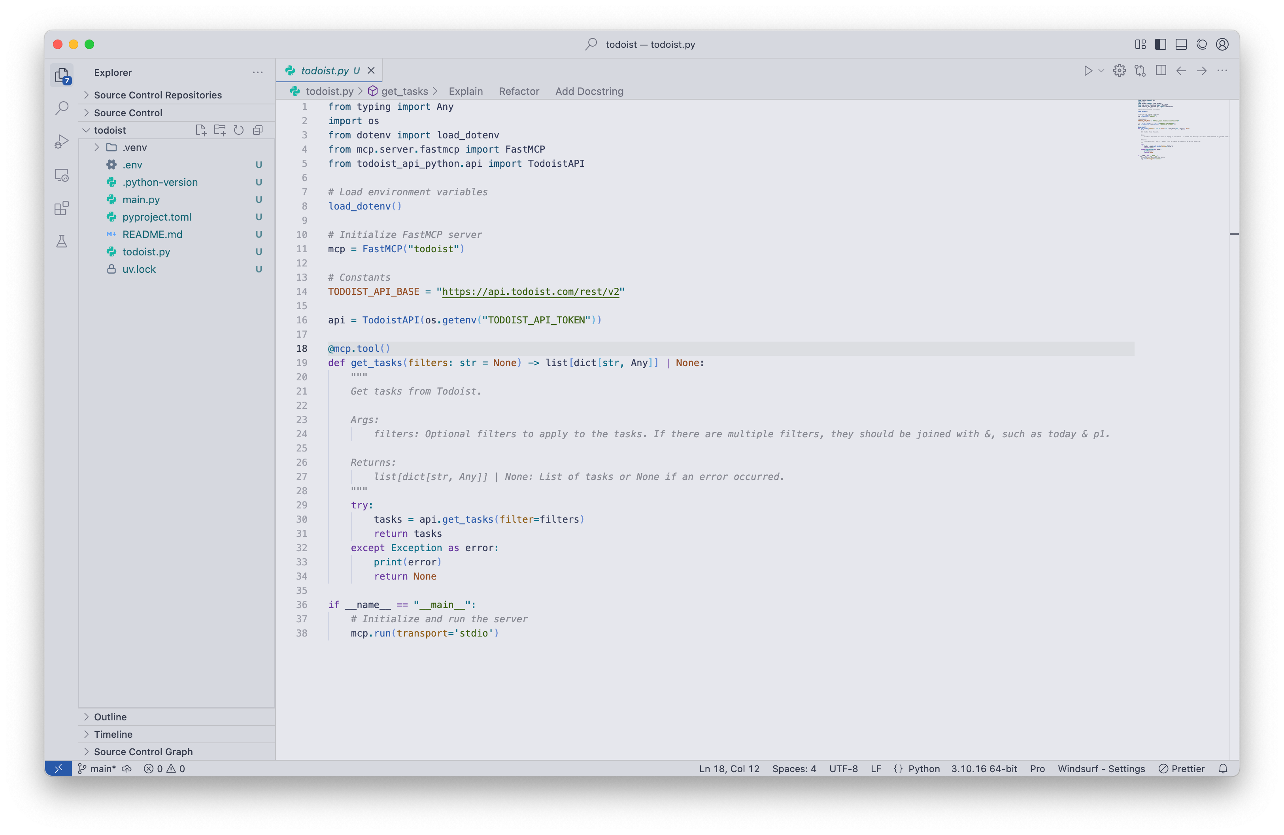Open the Extensions view
The image size is (1284, 835).
[62, 208]
